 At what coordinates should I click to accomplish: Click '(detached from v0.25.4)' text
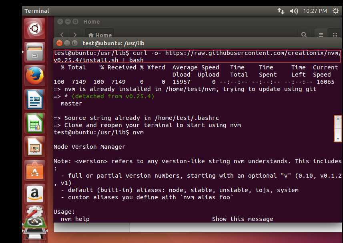tap(113, 96)
